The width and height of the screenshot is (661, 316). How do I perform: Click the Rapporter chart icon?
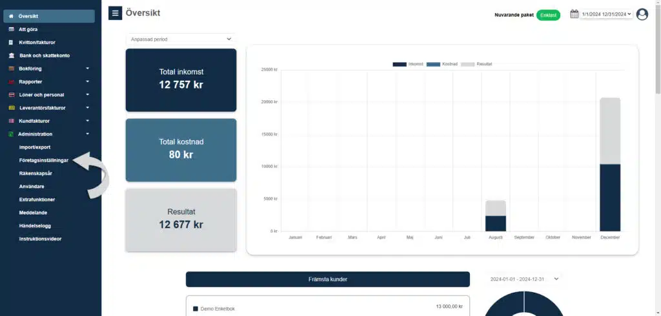click(x=12, y=82)
